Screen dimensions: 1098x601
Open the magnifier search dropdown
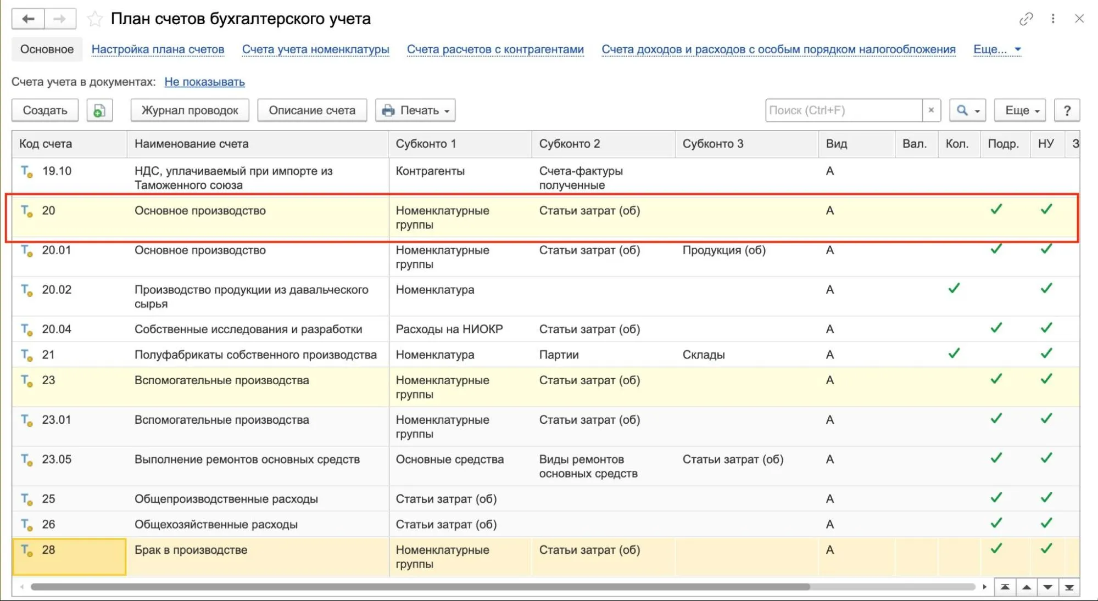pos(968,110)
